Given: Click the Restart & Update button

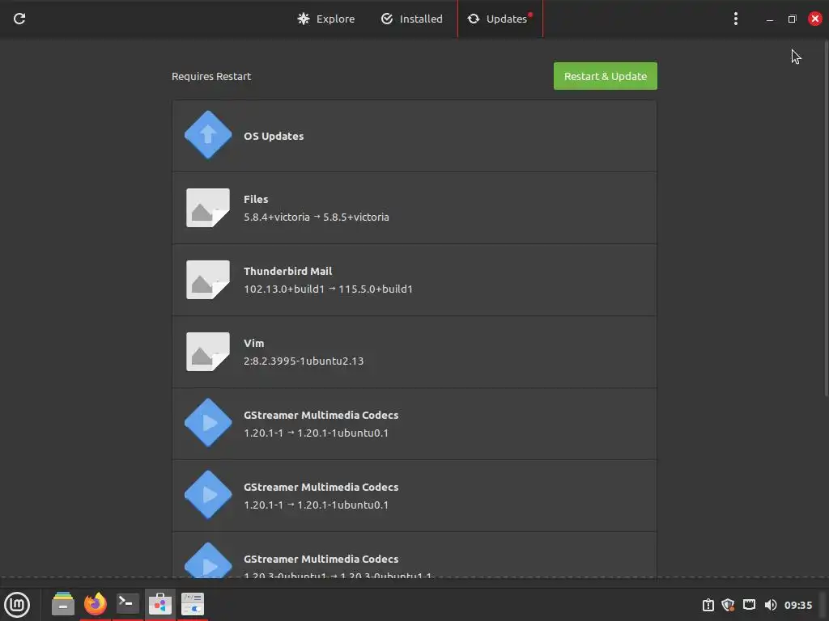Looking at the screenshot, I should (x=606, y=76).
